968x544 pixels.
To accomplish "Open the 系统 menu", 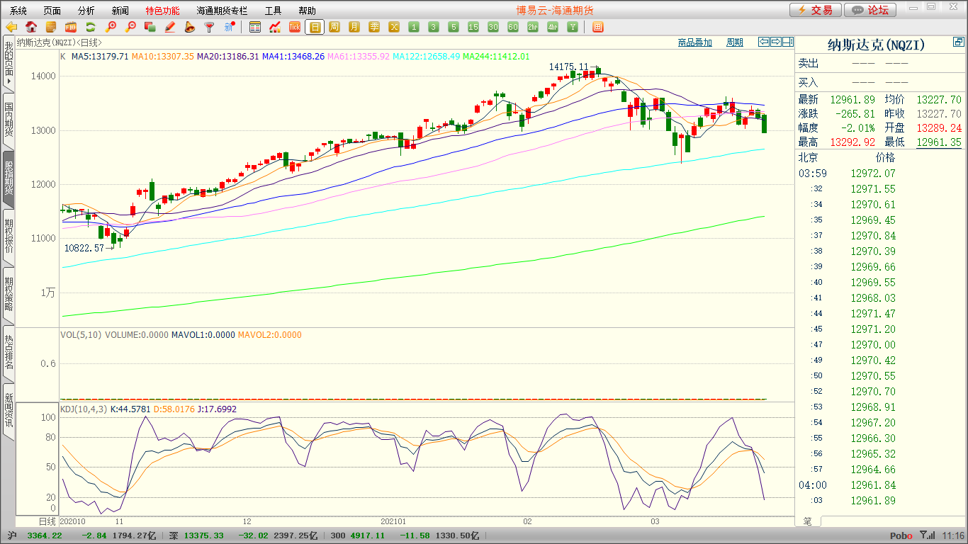I will point(18,11).
